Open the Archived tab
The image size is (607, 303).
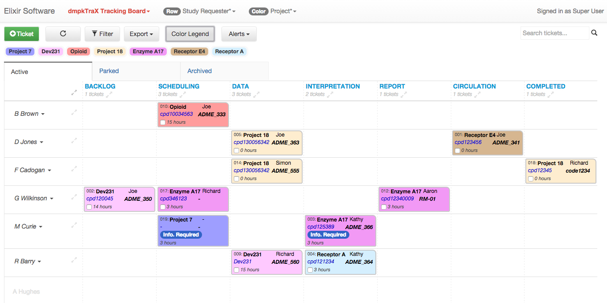199,71
